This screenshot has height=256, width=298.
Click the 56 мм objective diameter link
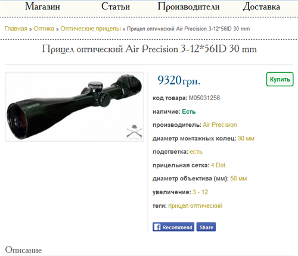238,179
